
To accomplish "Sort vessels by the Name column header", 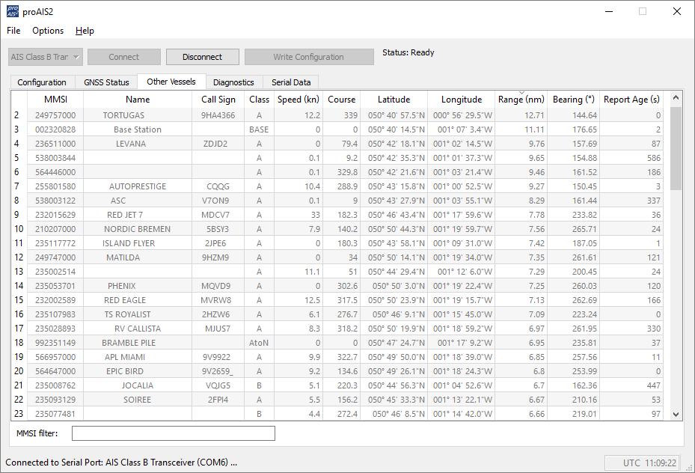I will [x=138, y=100].
